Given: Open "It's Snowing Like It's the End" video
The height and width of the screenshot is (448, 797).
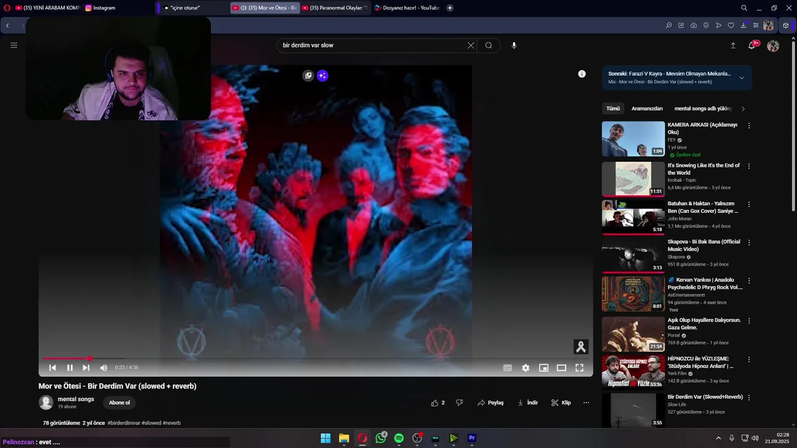Looking at the screenshot, I should [x=633, y=179].
